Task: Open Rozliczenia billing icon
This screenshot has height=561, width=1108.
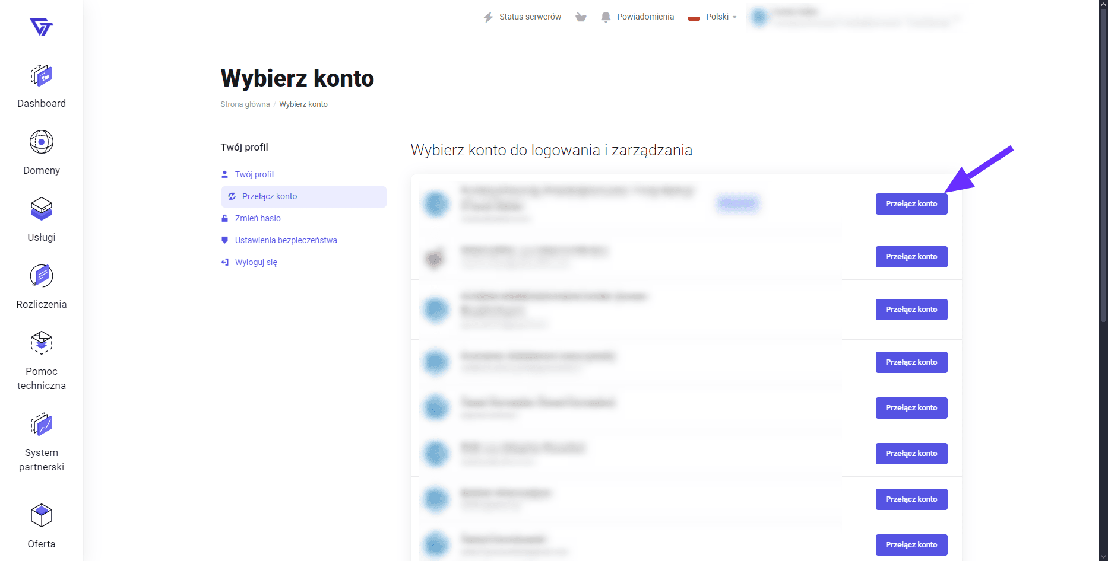Action: pos(42,276)
